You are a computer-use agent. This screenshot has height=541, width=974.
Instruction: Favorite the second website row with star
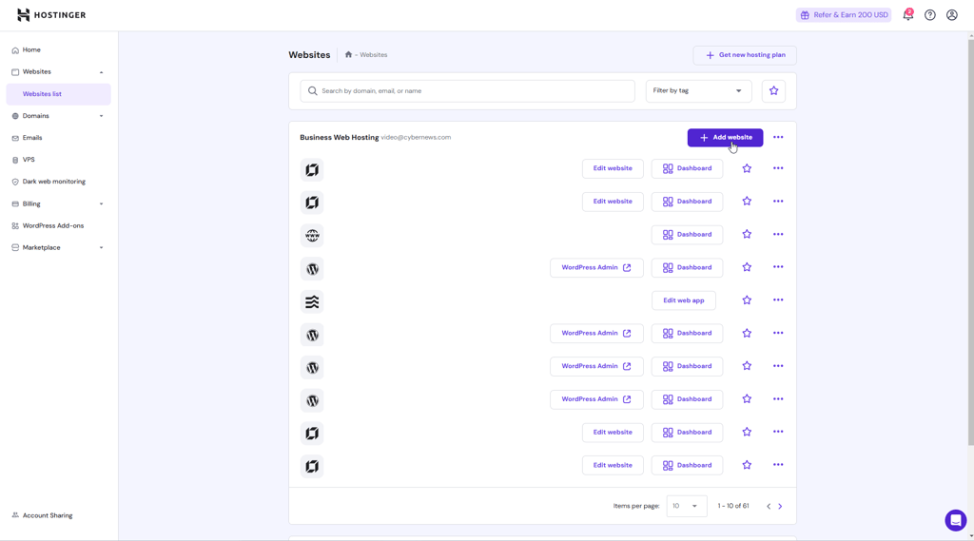(x=747, y=202)
